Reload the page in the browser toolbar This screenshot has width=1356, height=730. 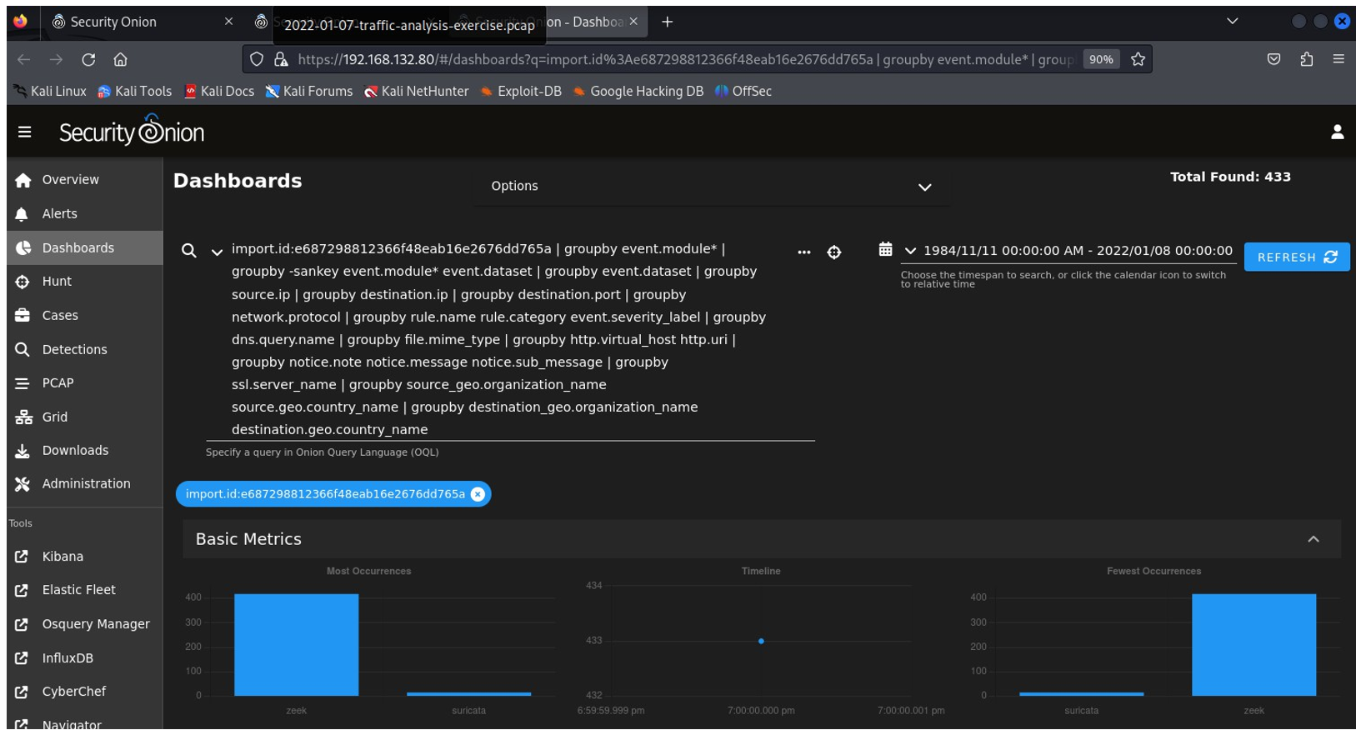(88, 59)
